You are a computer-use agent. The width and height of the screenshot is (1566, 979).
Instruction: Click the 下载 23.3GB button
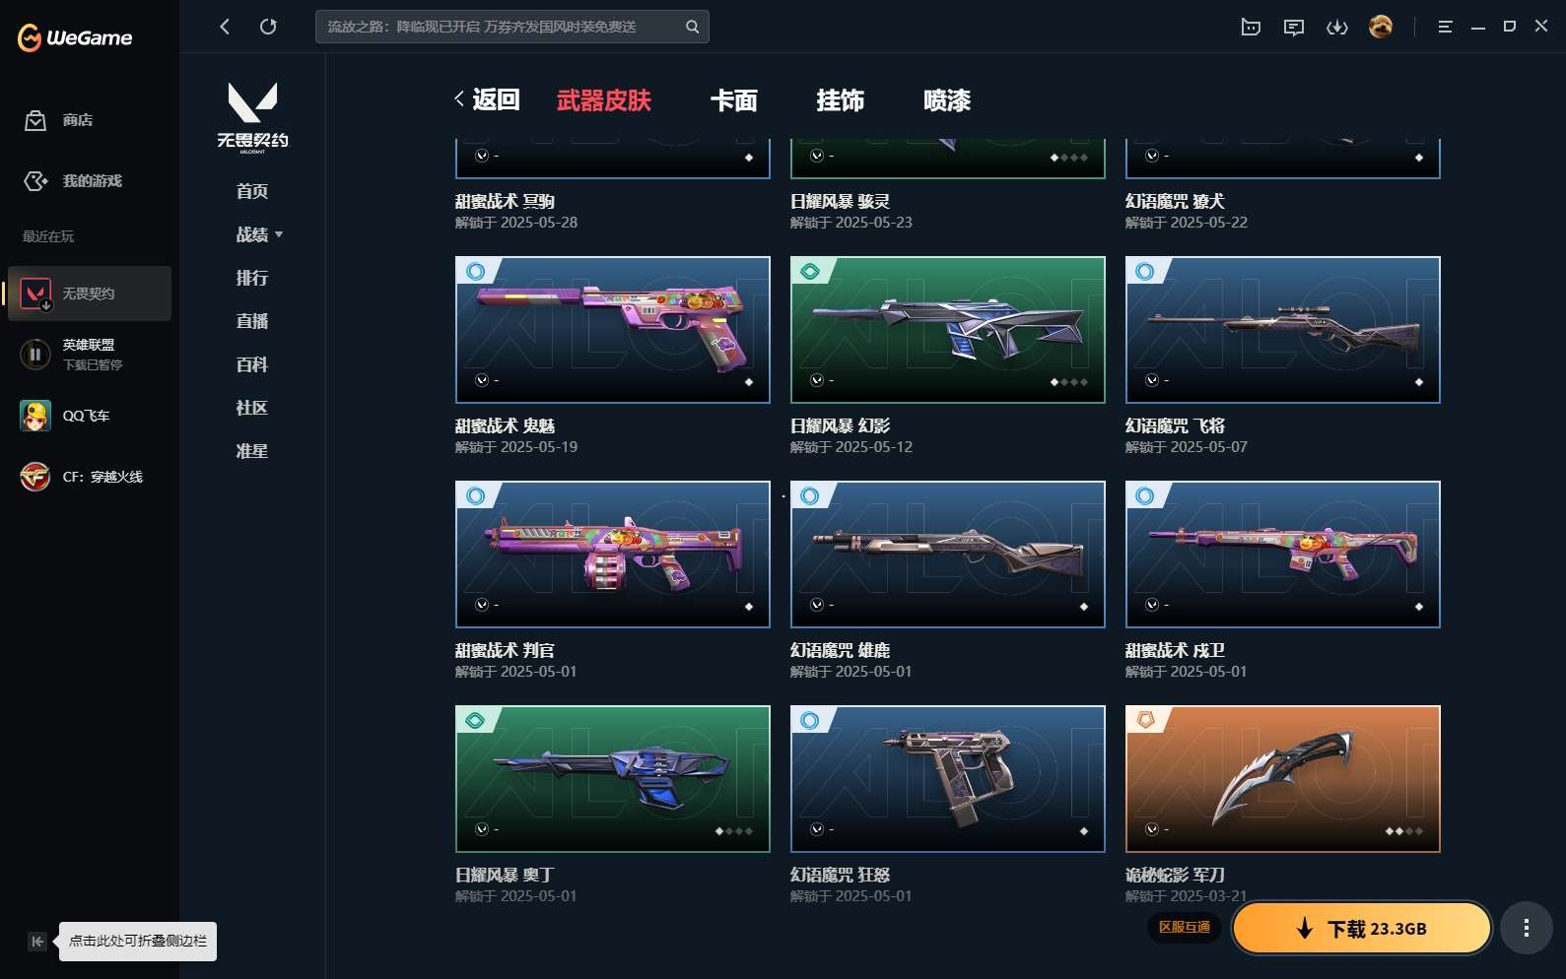pyautogui.click(x=1361, y=928)
